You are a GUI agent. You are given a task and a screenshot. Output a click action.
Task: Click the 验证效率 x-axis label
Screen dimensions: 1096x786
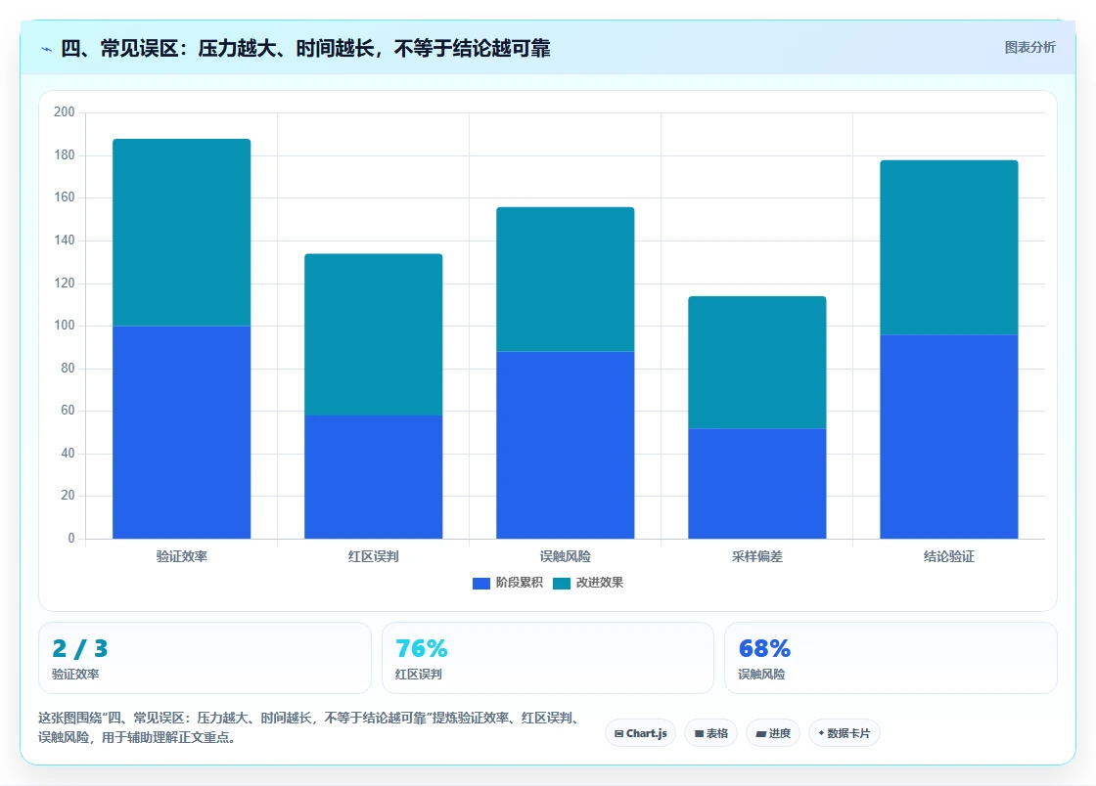182,556
